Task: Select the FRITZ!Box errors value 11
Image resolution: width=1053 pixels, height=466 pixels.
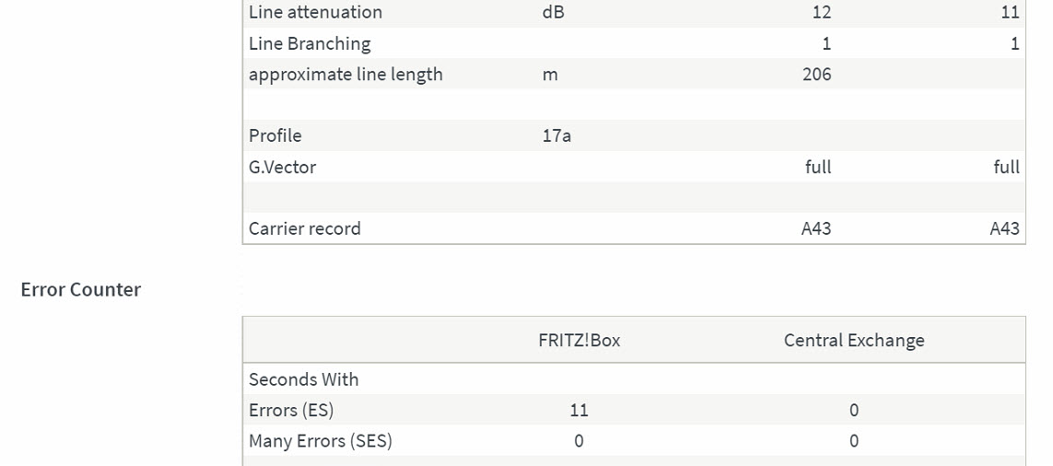Action: click(x=579, y=410)
